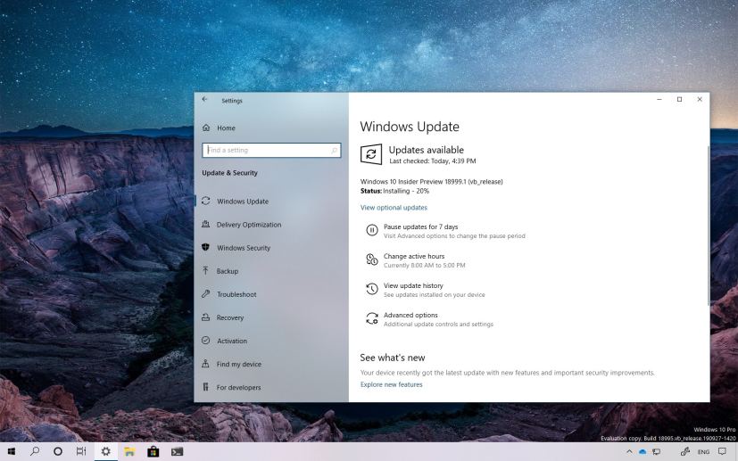Image resolution: width=738 pixels, height=461 pixels.
Task: Click the View update history icon
Action: click(x=372, y=289)
